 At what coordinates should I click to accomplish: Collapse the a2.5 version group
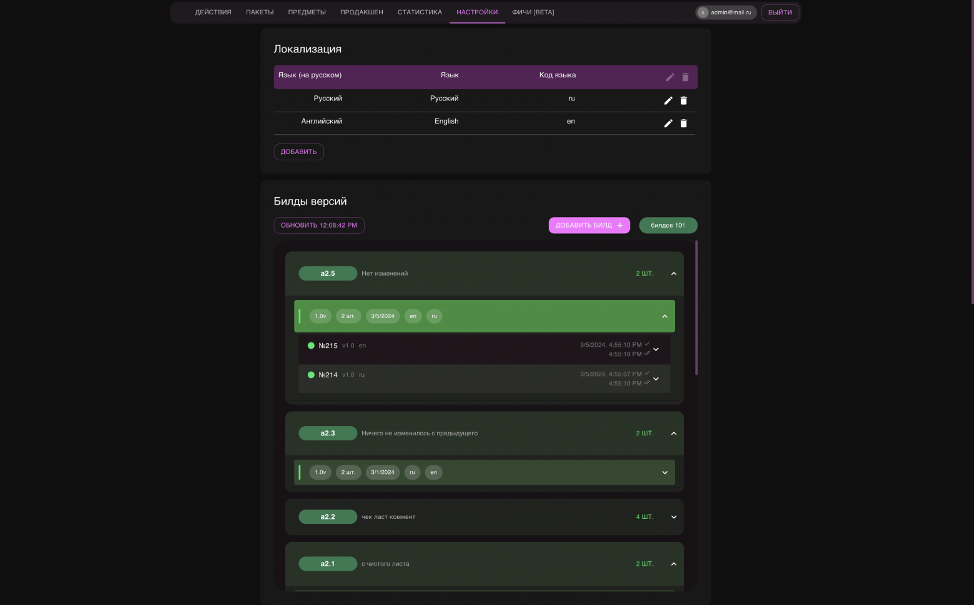click(674, 273)
